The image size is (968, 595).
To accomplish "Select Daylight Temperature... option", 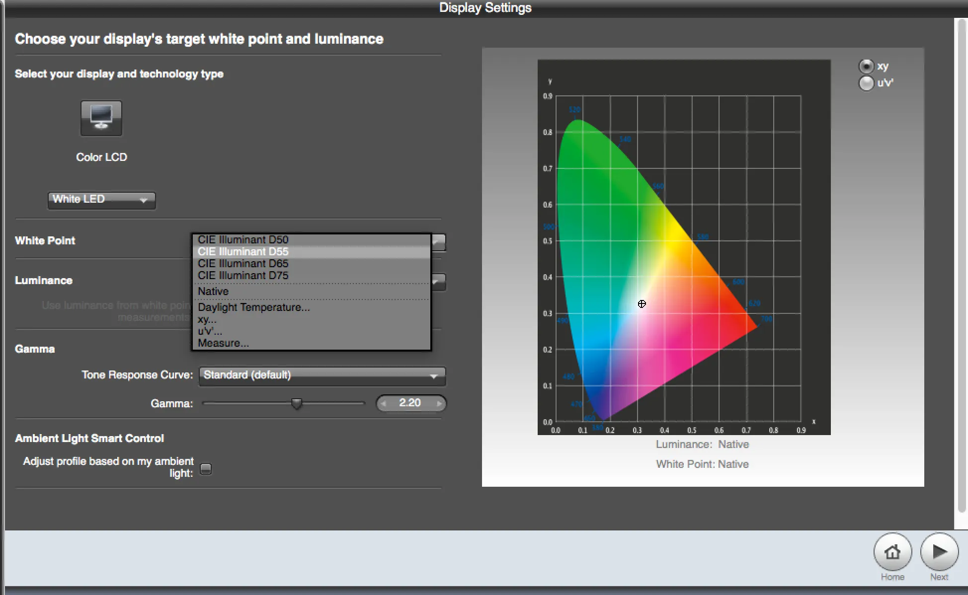I will click(x=312, y=307).
